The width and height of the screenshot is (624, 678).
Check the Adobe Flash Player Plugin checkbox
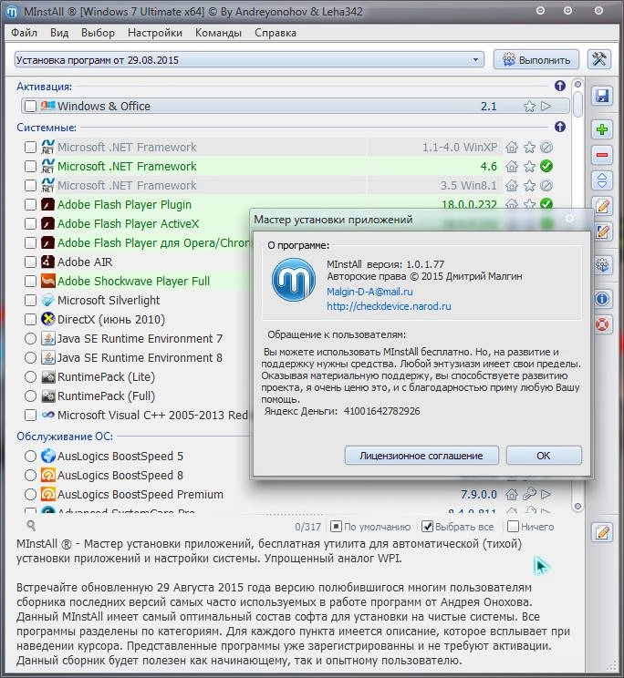30,204
